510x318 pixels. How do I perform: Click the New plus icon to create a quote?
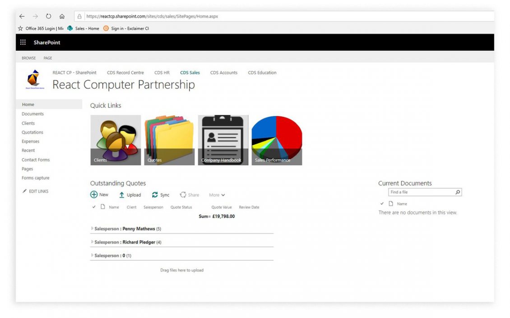point(93,195)
